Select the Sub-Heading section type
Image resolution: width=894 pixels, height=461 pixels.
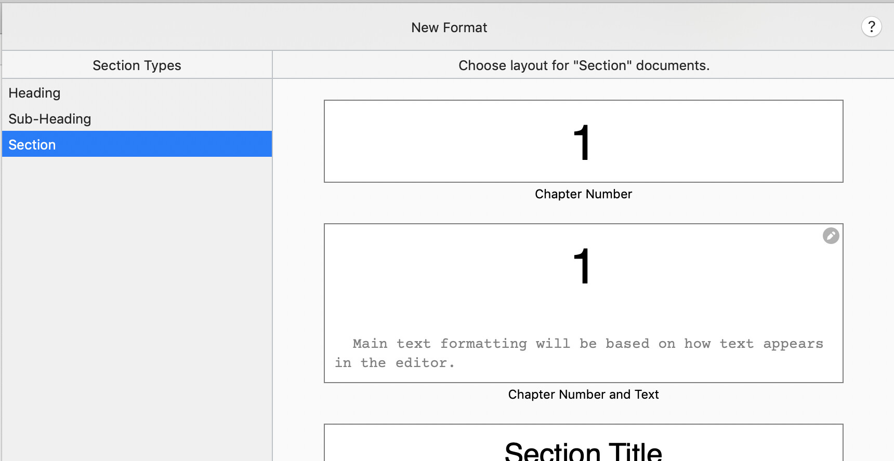point(137,118)
